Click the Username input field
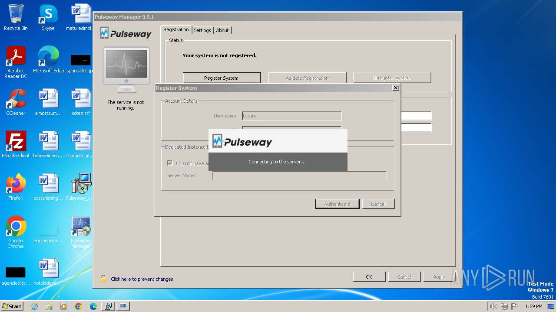Screen dimensions: 556x312 point(291,116)
